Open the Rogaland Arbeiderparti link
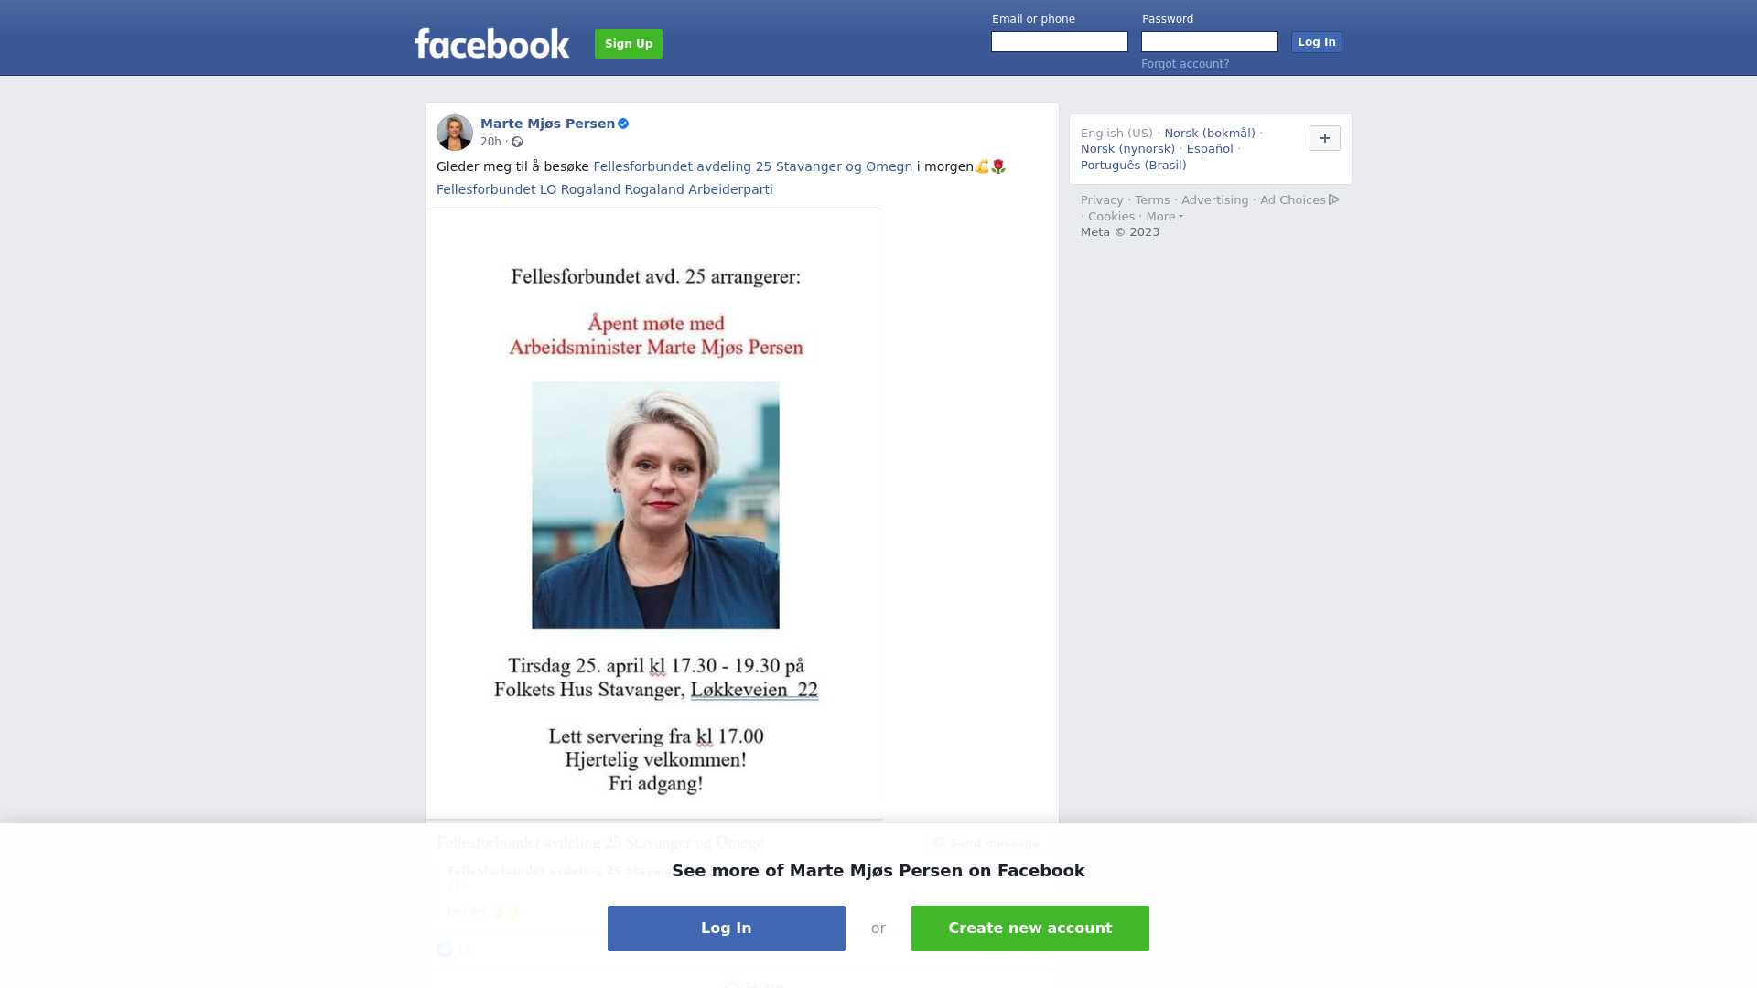Screen dimensions: 1757x988 click(699, 189)
